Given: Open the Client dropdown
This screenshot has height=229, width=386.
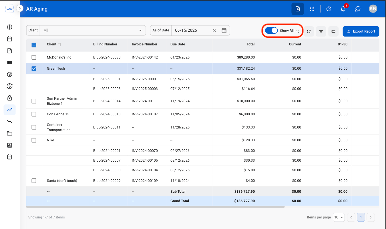Looking at the screenshot, I should click(93, 30).
